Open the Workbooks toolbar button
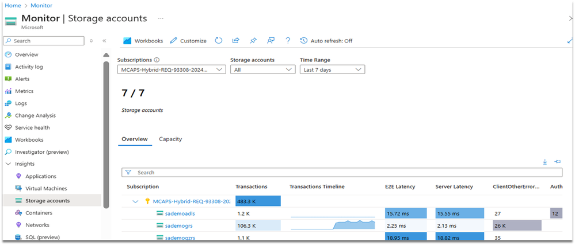 143,41
